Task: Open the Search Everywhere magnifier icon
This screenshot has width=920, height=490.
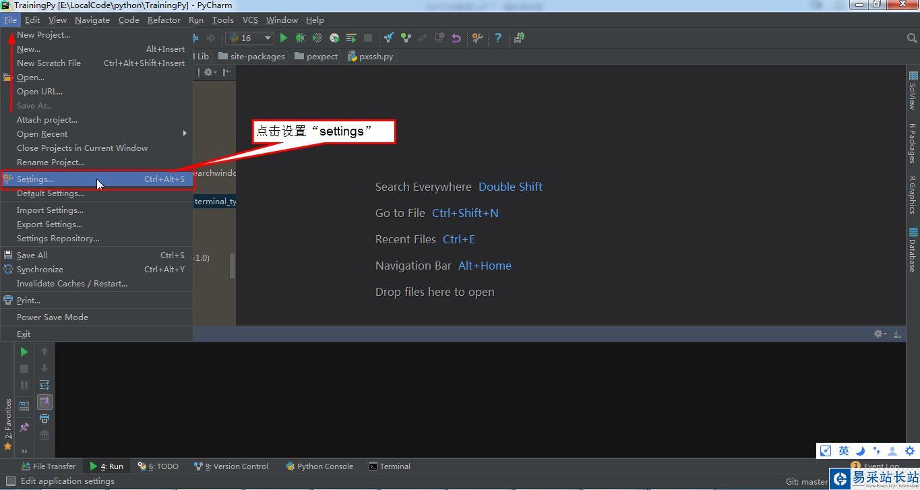Action: click(x=912, y=38)
